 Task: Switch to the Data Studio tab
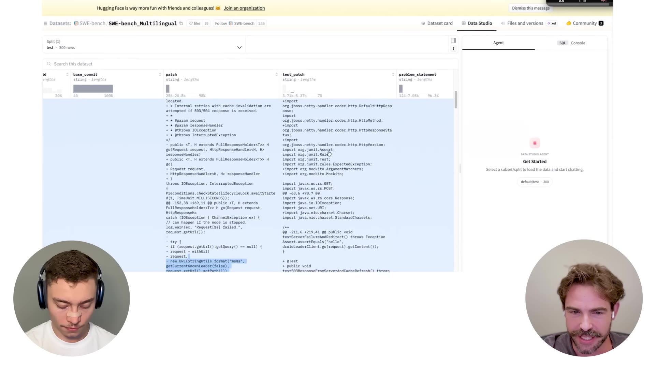(477, 24)
